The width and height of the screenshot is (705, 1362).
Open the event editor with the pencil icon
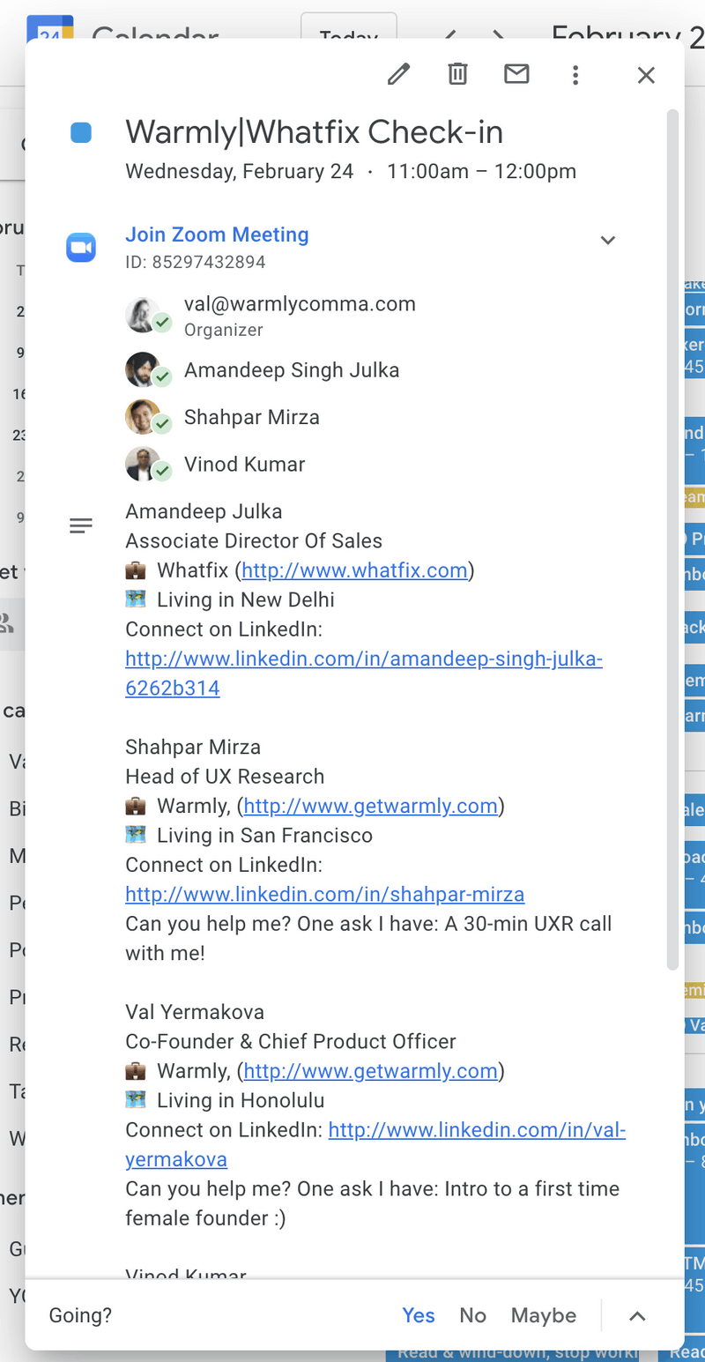pos(398,75)
